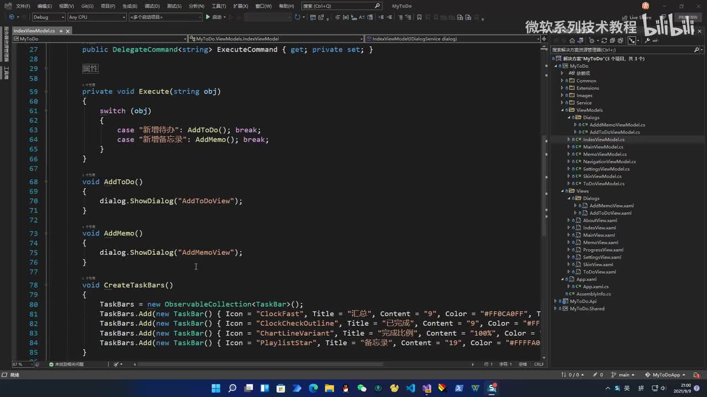The width and height of the screenshot is (707, 397).
Task: Open the Windows Start menu
Action: click(216, 388)
